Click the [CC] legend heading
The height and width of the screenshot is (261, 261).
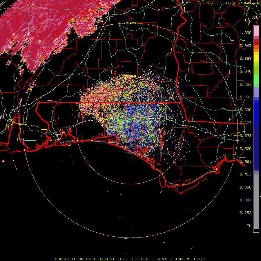[x=248, y=20]
